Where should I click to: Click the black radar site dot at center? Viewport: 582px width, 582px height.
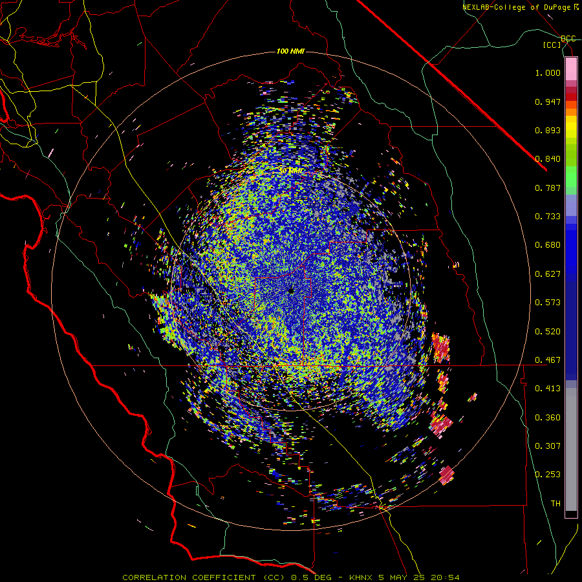(x=291, y=291)
